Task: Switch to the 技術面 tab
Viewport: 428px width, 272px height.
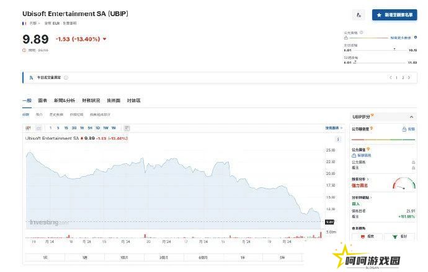Action: 114,100
